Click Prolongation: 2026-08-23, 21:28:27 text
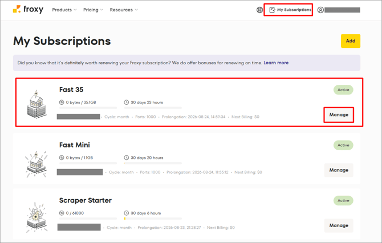This screenshot has width=382, height=243. pos(169,228)
